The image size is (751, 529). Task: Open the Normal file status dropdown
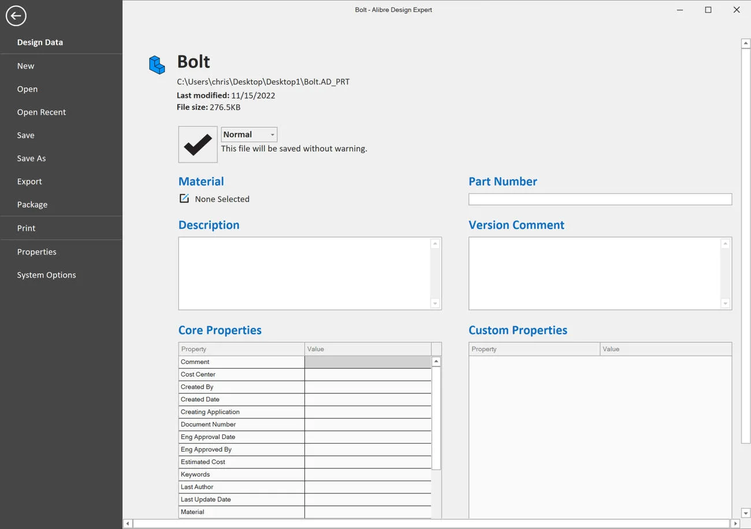[x=249, y=134]
